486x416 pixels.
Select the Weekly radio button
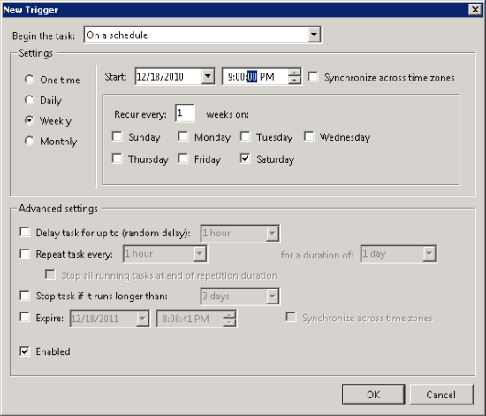(29, 120)
